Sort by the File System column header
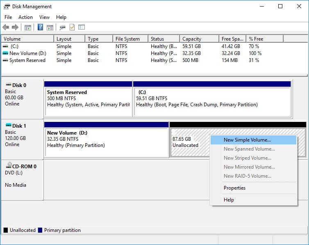Image resolution: width=309 pixels, height=245 pixels. (127, 39)
